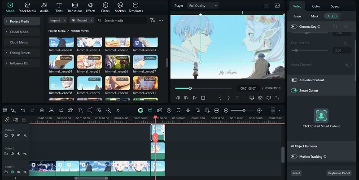Viewport: 359px width, 180px height.
Task: Toggle player compare view icon
Action: [266, 6]
